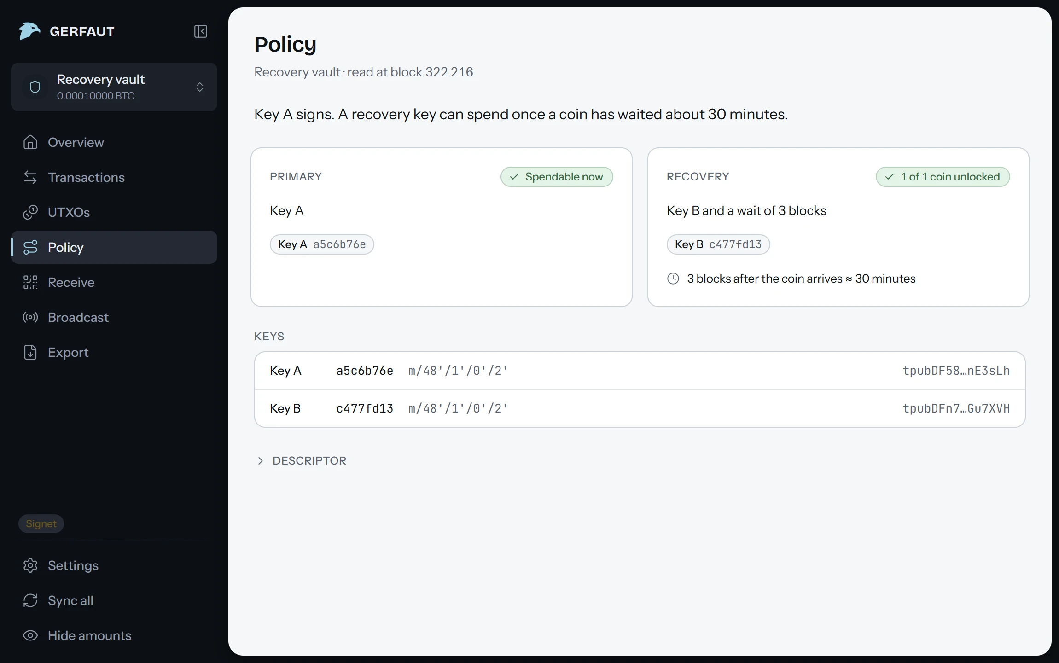This screenshot has width=1059, height=663.
Task: Click the Gerfaut falcon logo
Action: click(x=29, y=31)
